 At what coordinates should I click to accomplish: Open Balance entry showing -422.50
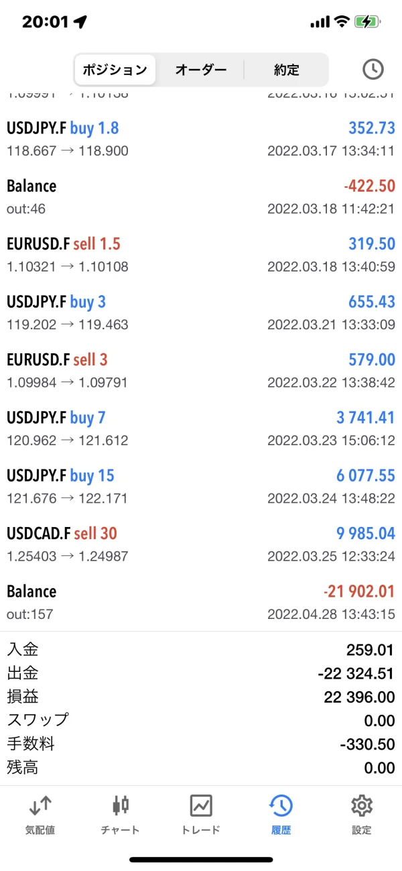tap(201, 196)
